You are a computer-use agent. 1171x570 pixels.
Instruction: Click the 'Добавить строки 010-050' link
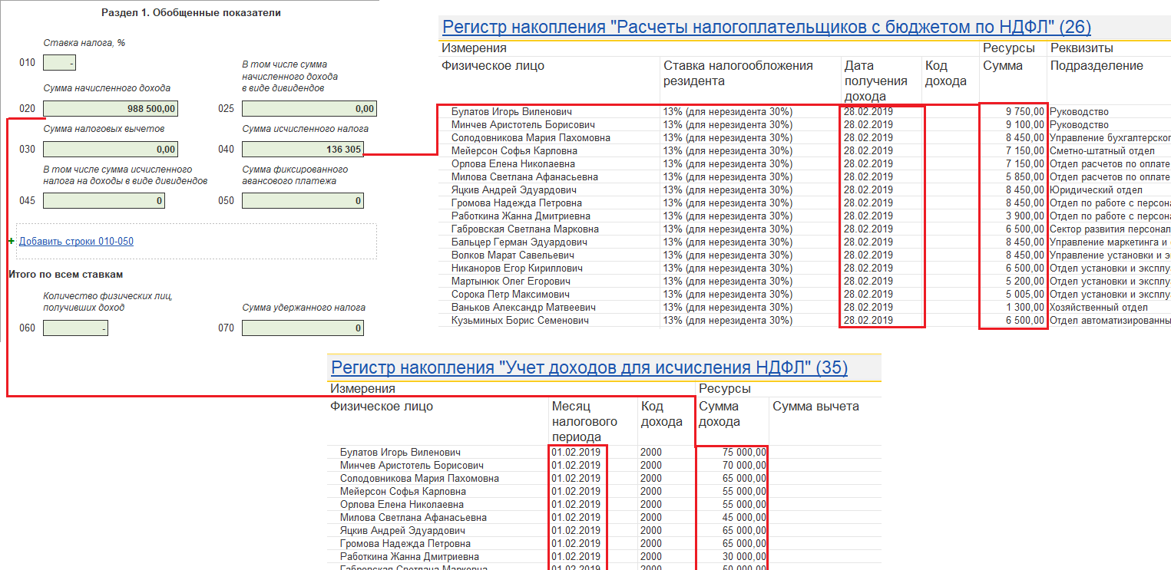(76, 242)
